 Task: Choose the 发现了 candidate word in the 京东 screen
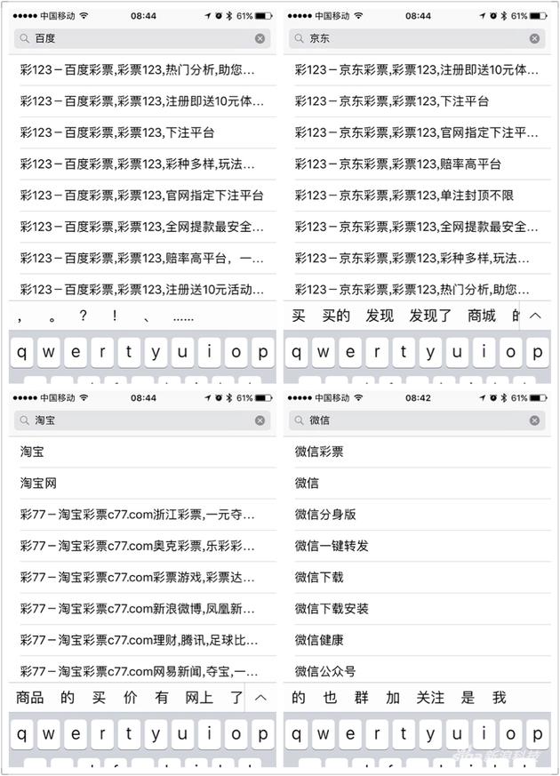[430, 316]
